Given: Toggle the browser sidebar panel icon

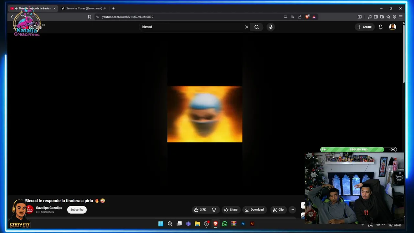Looking at the screenshot, I should [376, 17].
